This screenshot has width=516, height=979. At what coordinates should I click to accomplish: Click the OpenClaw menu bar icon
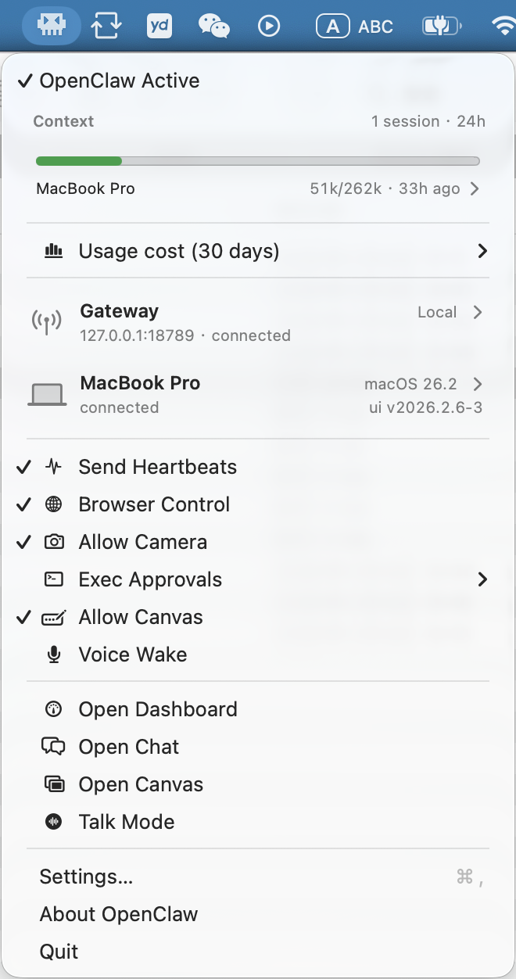tap(52, 26)
